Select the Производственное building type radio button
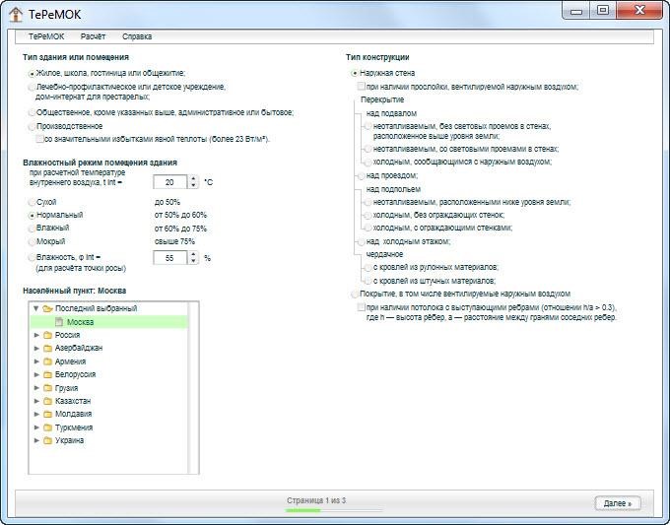This screenshot has height=525, width=670. pyautogui.click(x=33, y=127)
